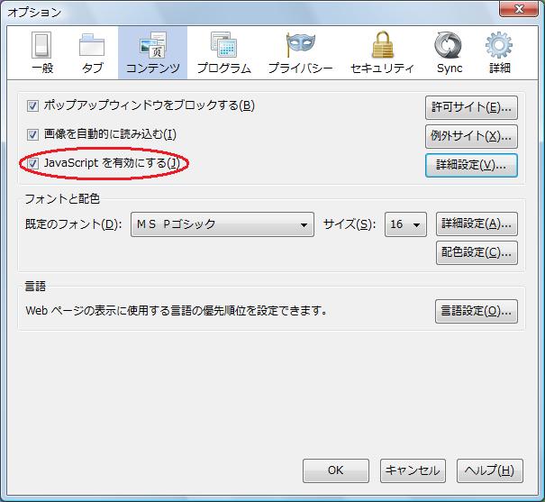
Task: Open the 配色設定(C)... button
Action: point(477,252)
